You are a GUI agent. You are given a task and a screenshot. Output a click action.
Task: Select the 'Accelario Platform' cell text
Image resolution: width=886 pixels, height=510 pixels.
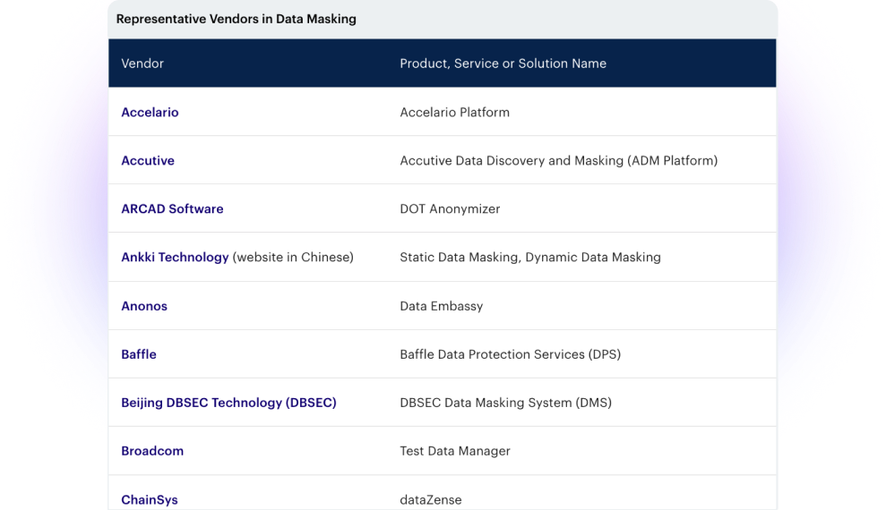(x=454, y=112)
